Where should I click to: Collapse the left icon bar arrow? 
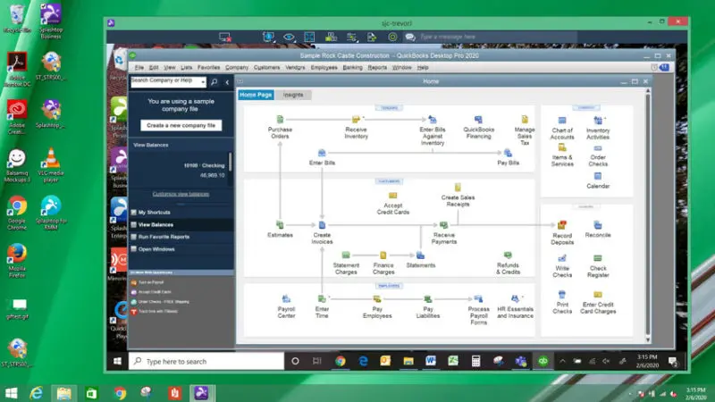pyautogui.click(x=227, y=82)
